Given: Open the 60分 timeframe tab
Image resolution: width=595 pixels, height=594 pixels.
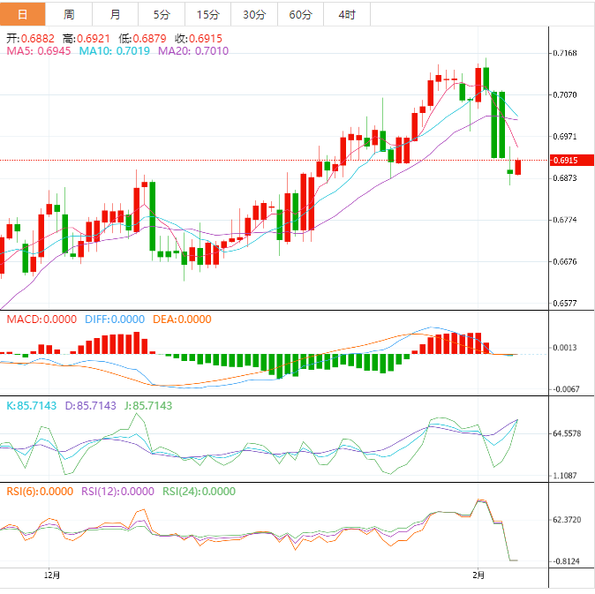Looking at the screenshot, I should pos(300,14).
